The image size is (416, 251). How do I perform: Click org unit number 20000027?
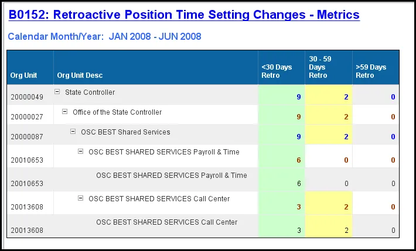[x=27, y=117]
